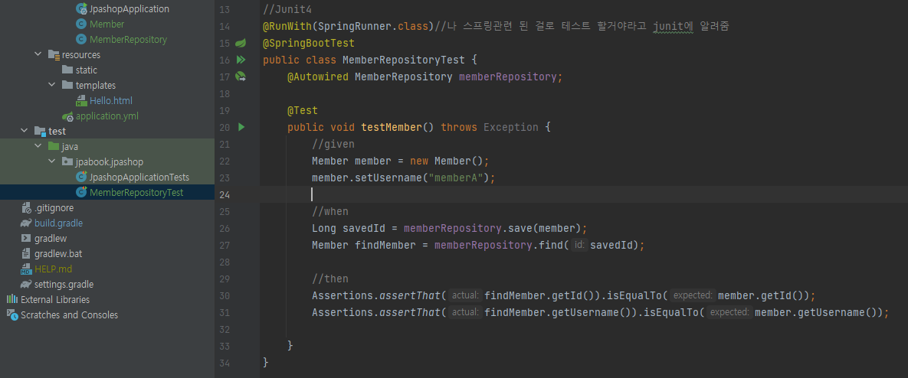The height and width of the screenshot is (378, 908).
Task: Open settings.gradle file
Action: [x=64, y=285]
